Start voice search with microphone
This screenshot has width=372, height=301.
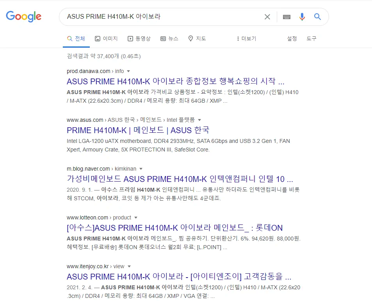coord(302,17)
